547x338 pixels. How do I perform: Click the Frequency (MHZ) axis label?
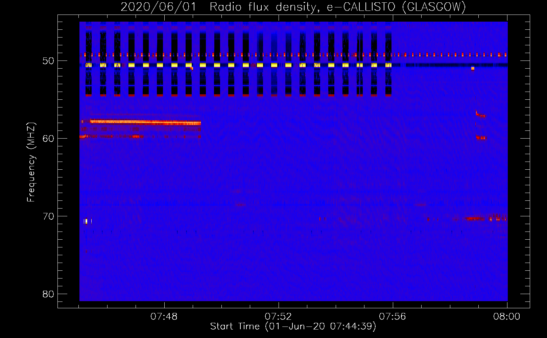coord(31,162)
